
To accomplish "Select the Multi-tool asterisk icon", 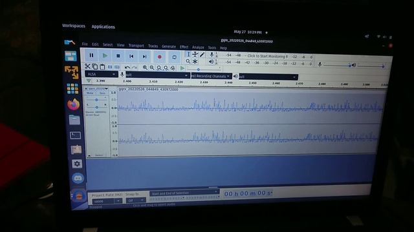I will (195, 62).
